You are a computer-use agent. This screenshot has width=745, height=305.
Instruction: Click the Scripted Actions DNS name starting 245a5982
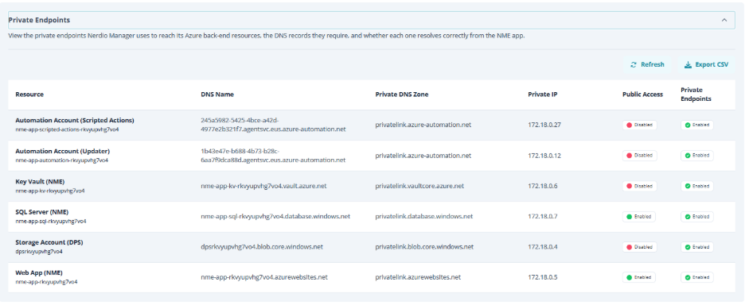(273, 125)
